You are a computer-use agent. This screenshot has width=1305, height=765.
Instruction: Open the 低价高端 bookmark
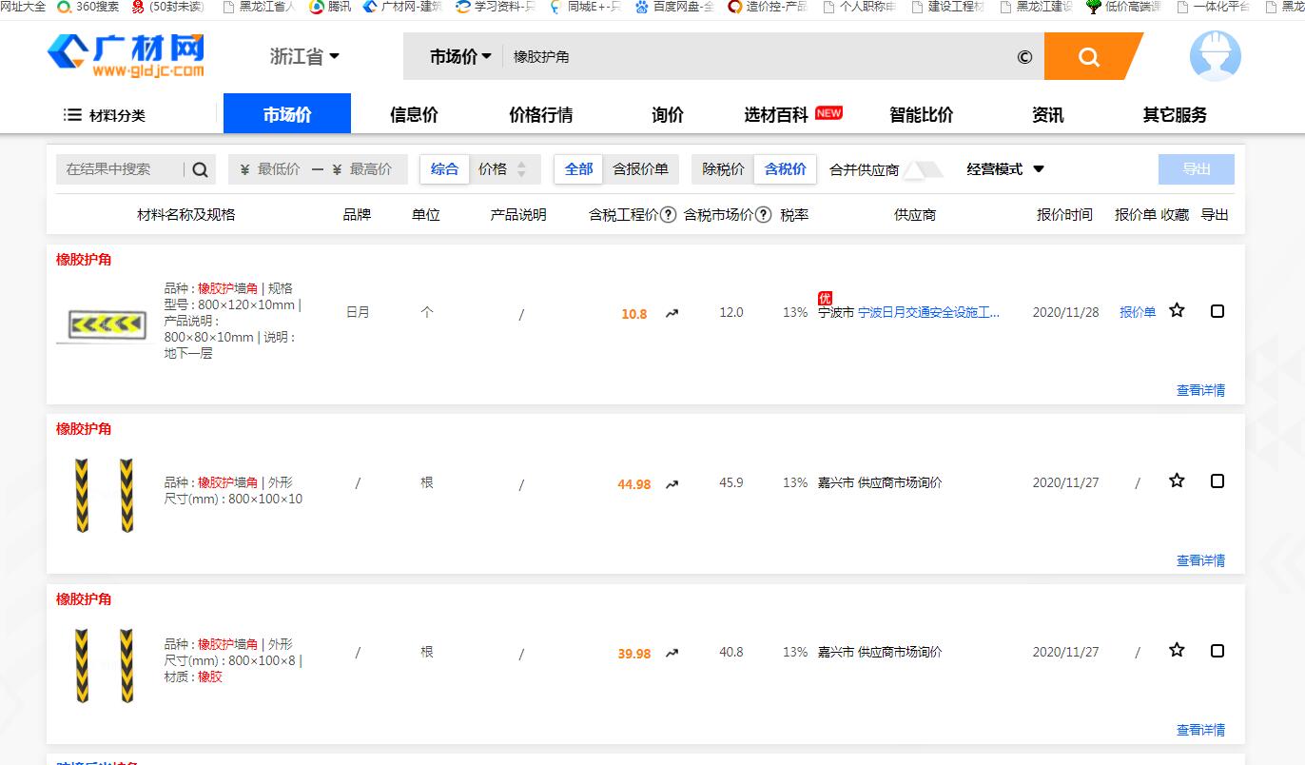1123,7
